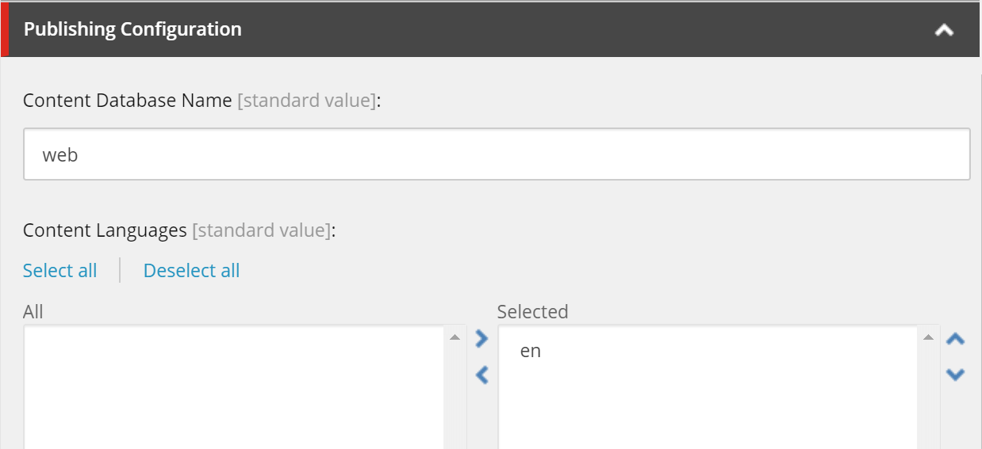Viewport: 982px width, 449px height.
Task: Click empty area below en in Selected list
Action: tap(708, 408)
